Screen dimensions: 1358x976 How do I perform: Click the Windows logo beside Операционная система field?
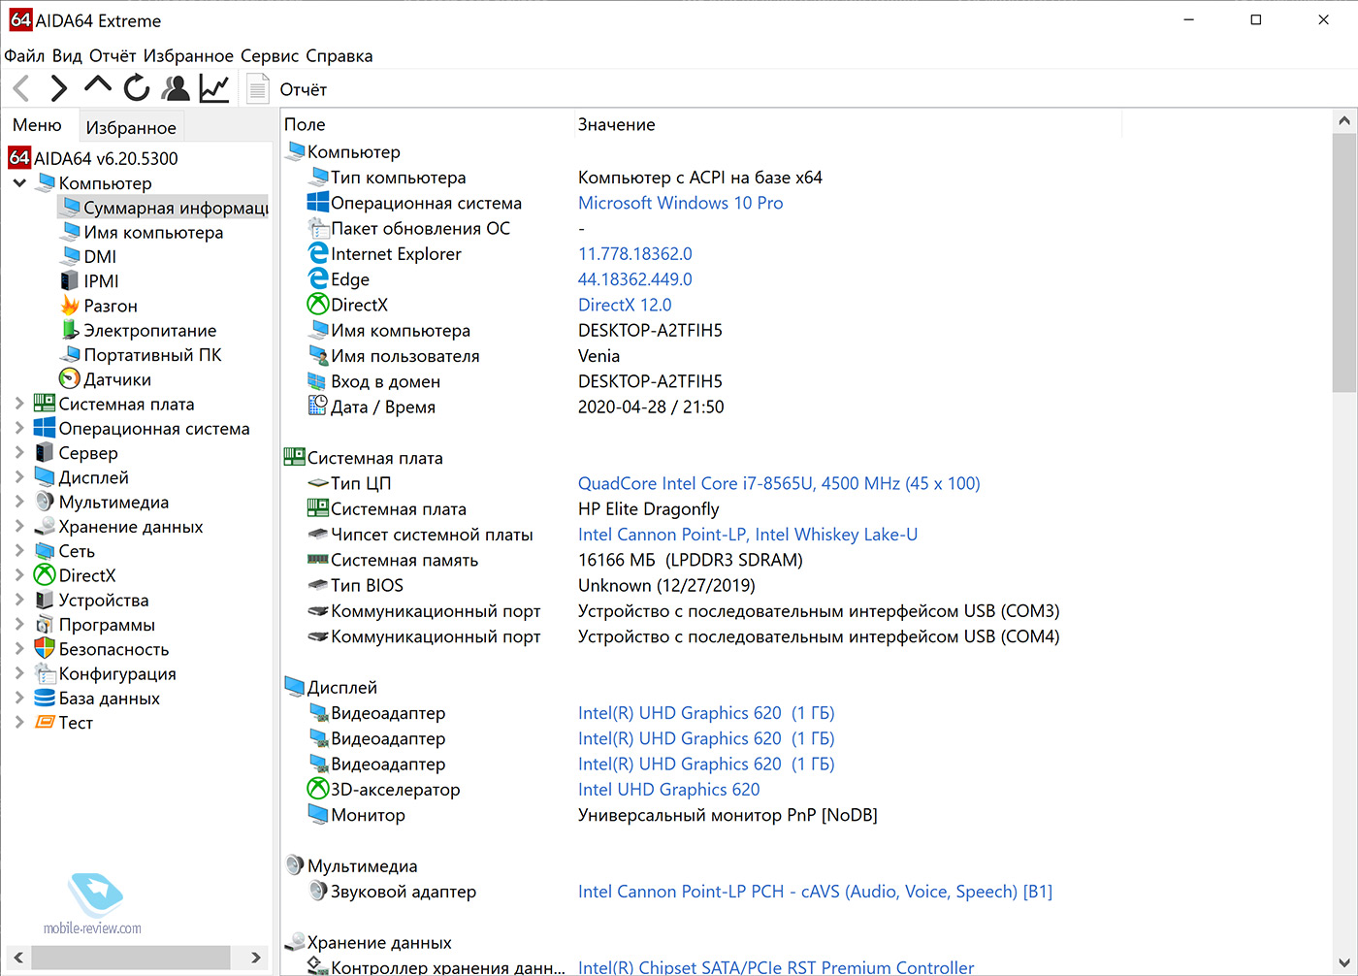pos(318,202)
